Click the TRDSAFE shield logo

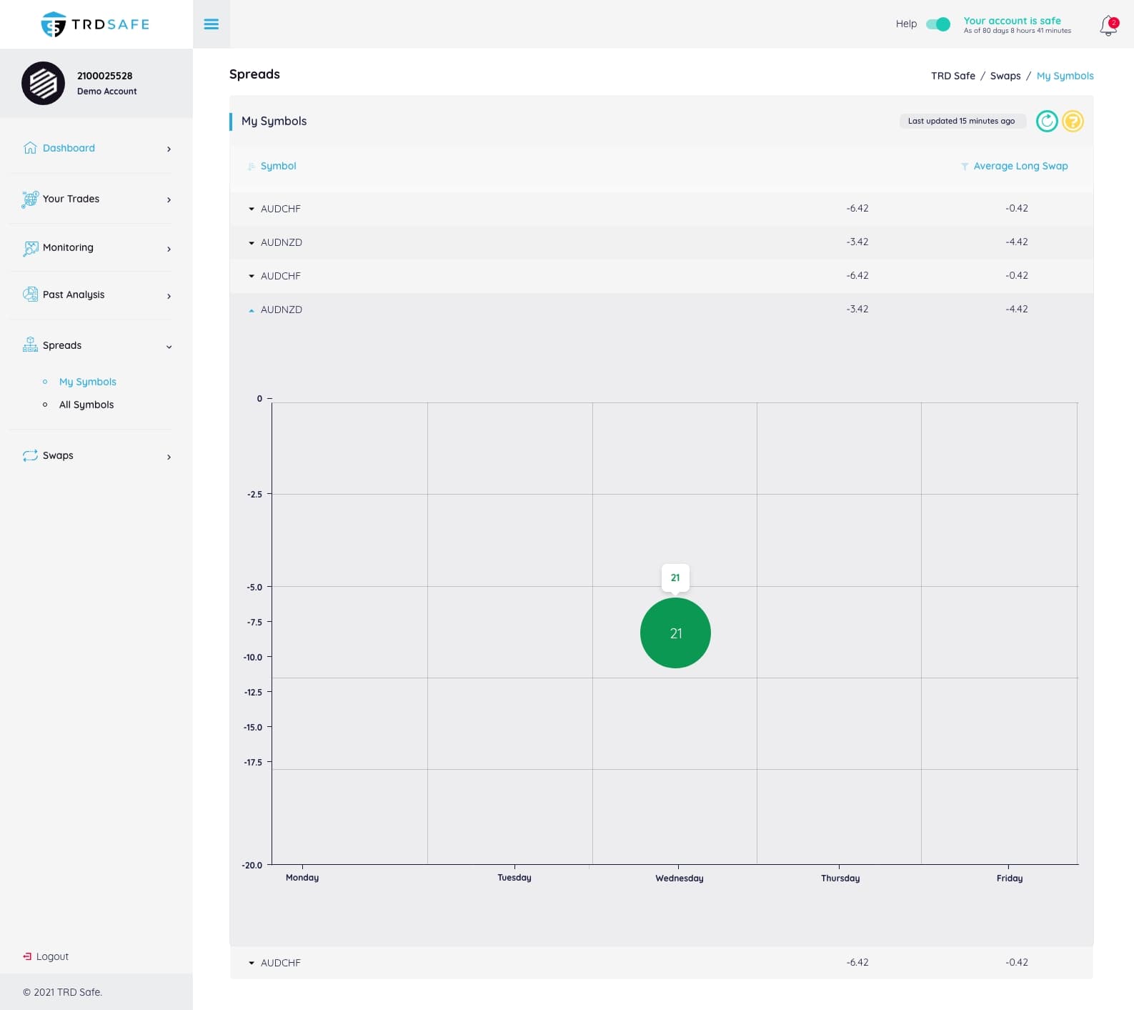point(95,24)
